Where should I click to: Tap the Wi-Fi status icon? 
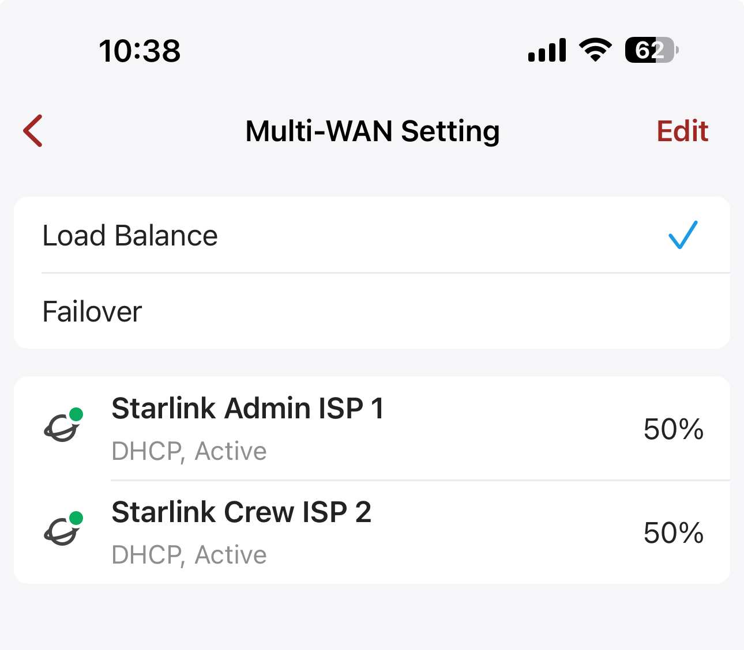(x=596, y=50)
